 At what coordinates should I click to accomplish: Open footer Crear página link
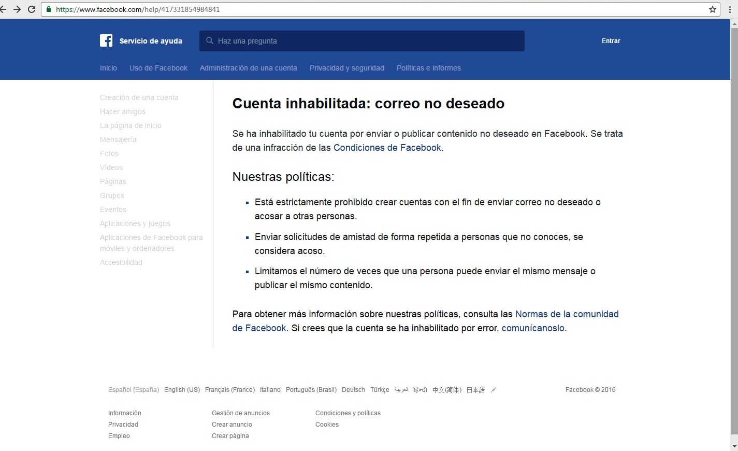230,436
